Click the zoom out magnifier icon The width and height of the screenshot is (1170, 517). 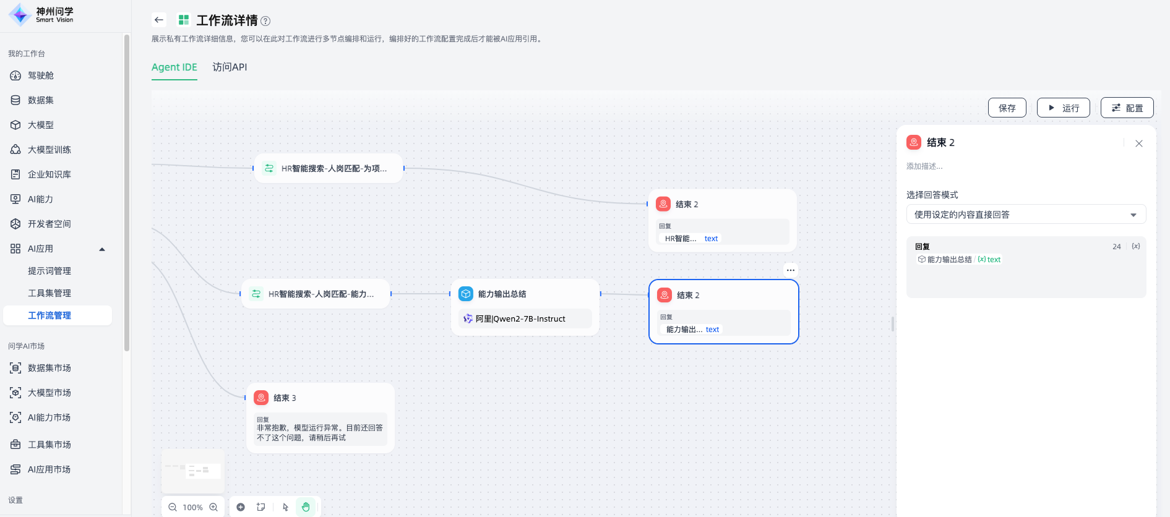[173, 507]
